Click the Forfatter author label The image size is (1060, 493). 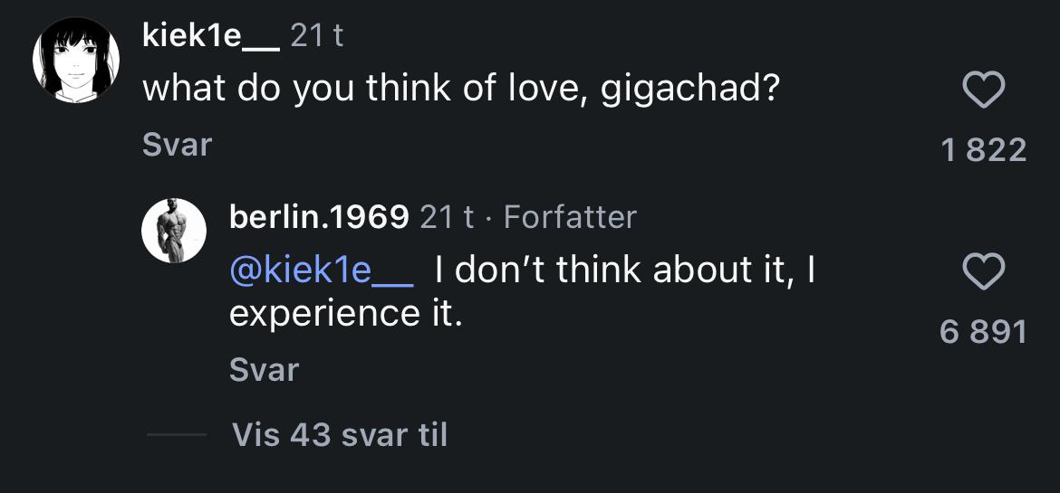click(x=570, y=217)
